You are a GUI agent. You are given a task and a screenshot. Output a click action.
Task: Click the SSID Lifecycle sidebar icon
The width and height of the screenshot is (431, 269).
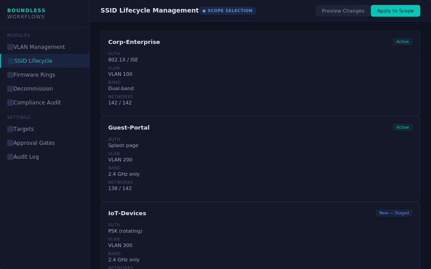click(x=11, y=61)
